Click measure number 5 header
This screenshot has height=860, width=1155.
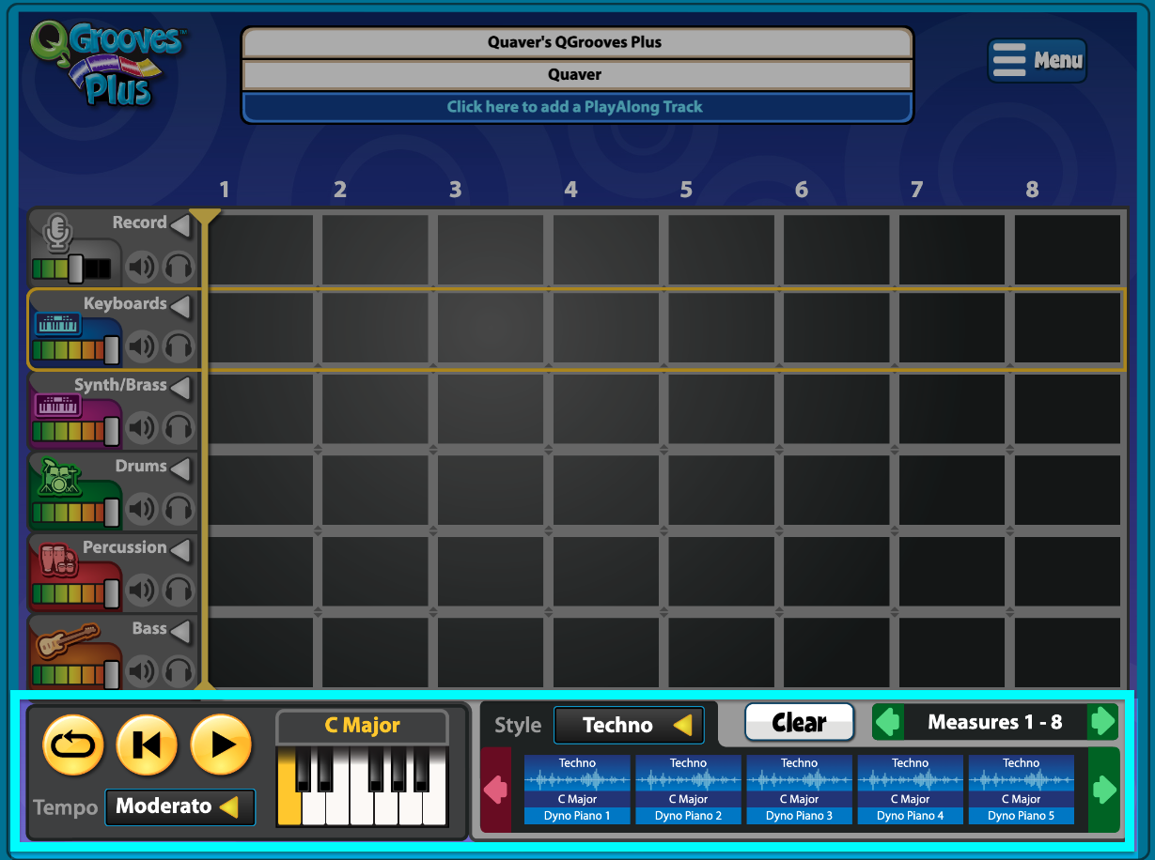point(686,190)
